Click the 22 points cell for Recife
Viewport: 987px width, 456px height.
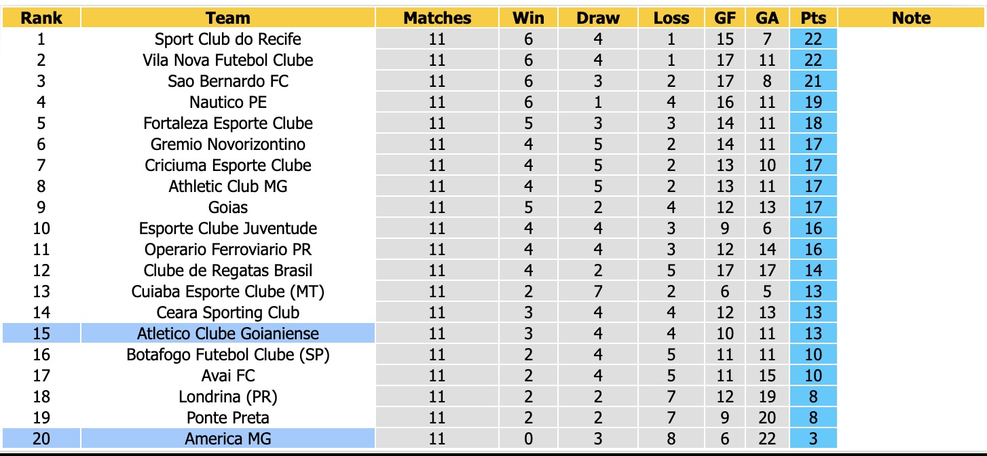(x=813, y=39)
